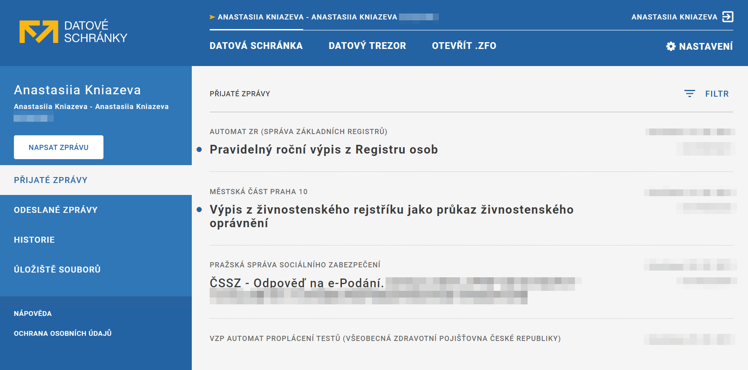
Task: Click sender VZP Automat proplácení testů
Action: pos(385,339)
